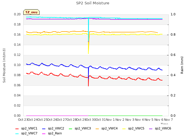Click the magenta sp2_Rain legend color marker
The image size is (186, 139).
44,134
